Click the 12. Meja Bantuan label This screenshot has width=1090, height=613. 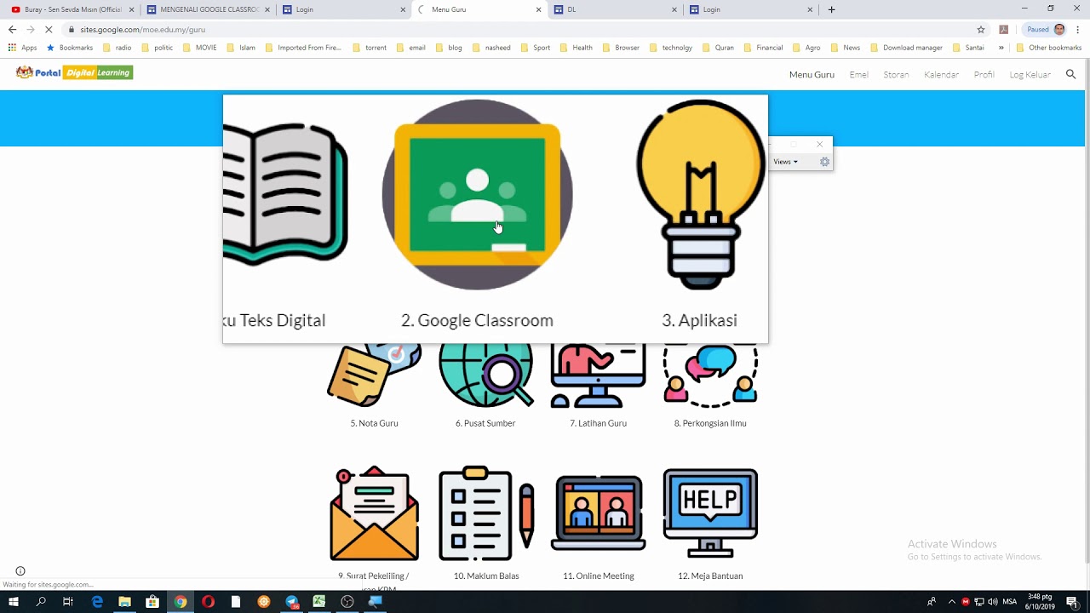[x=710, y=576]
